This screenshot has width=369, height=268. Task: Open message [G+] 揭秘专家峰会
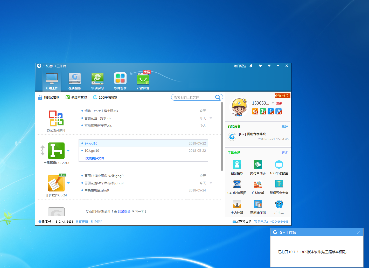coord(252,134)
